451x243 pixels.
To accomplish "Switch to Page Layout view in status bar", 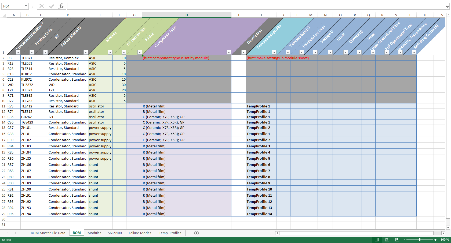I will pyautogui.click(x=387, y=240).
